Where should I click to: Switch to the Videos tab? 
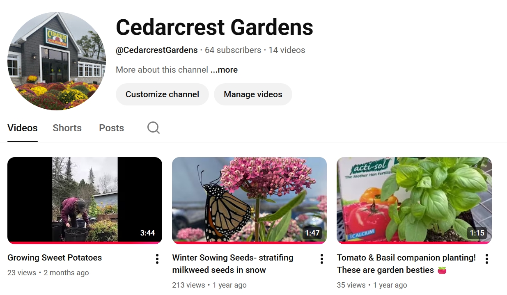23,128
